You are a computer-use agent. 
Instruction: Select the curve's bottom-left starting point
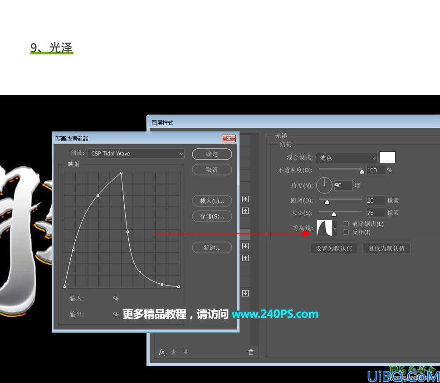coord(65,286)
